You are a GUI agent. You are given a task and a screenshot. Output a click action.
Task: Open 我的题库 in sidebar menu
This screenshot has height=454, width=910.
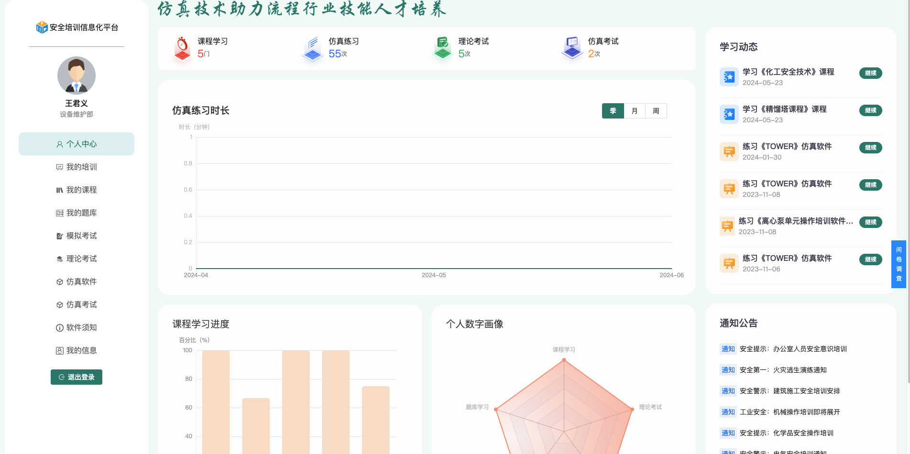click(x=77, y=213)
